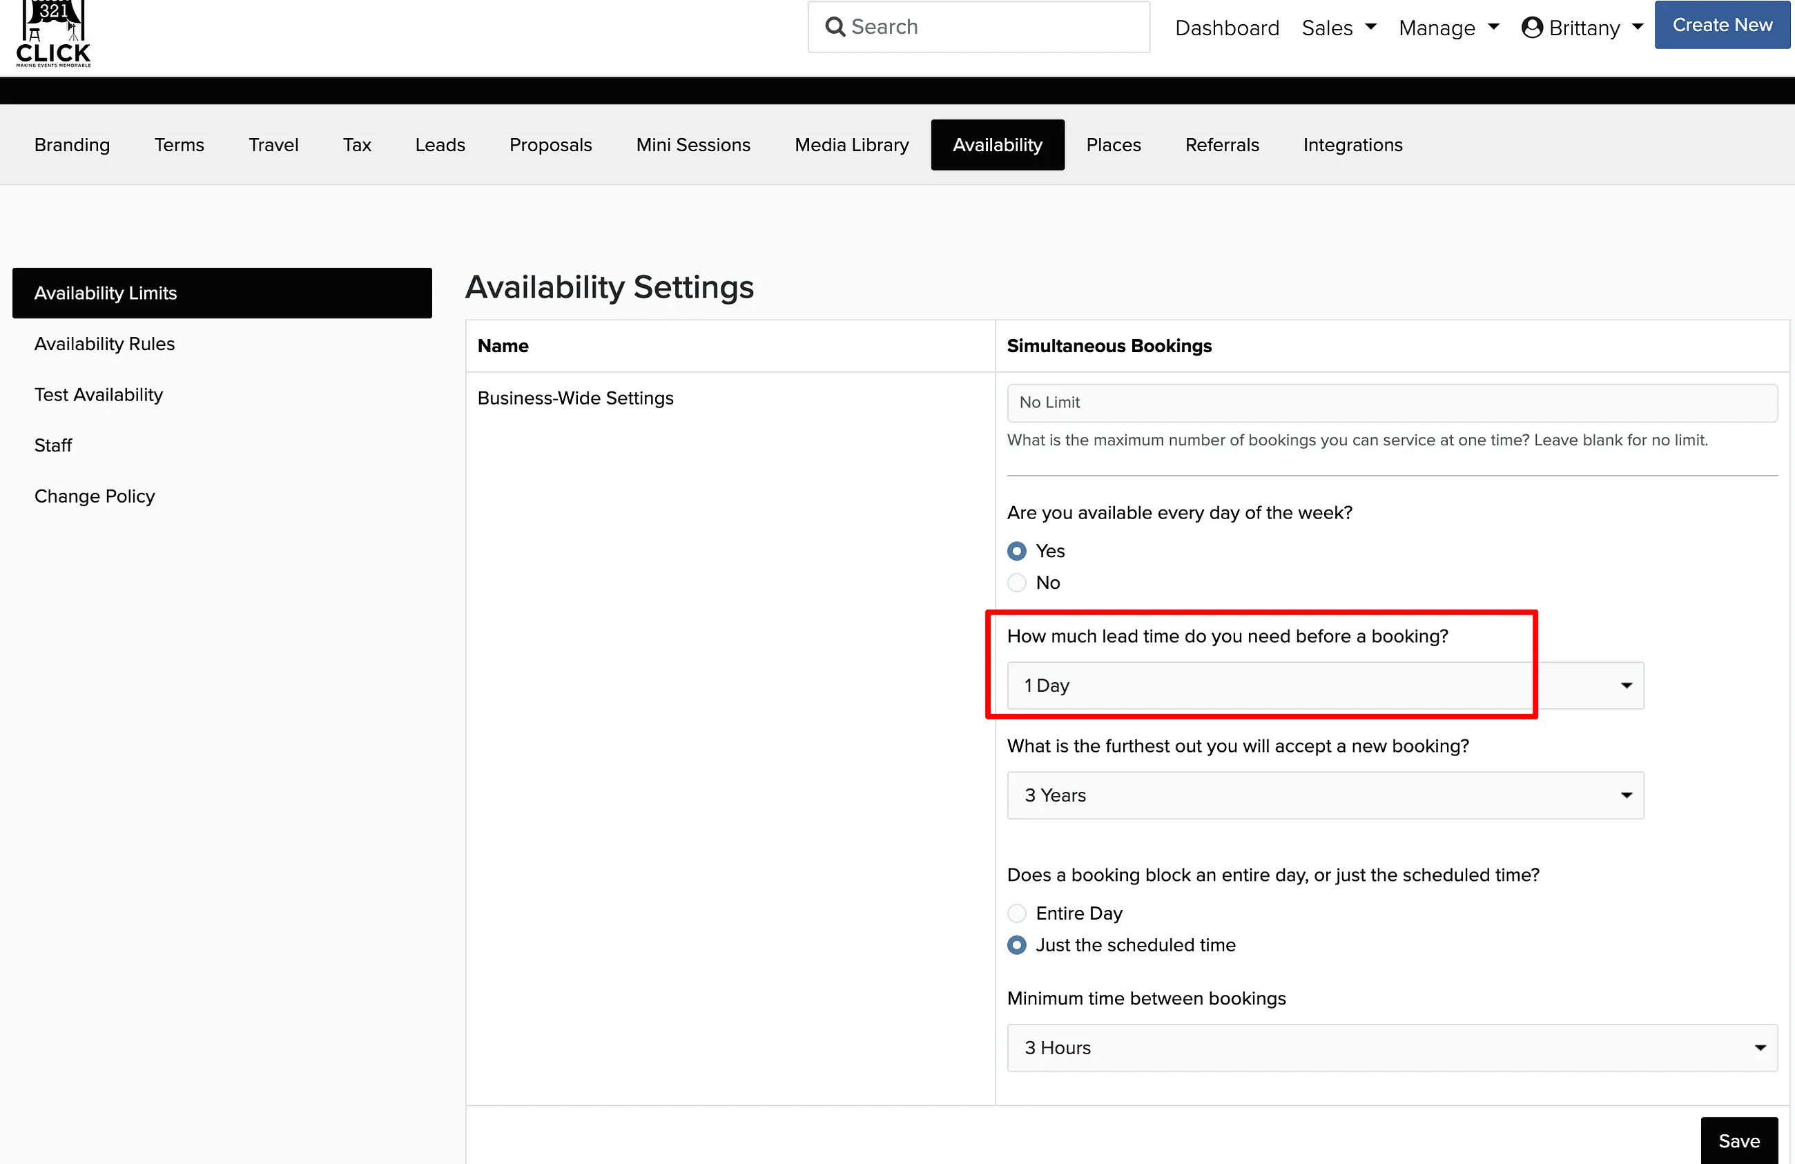Click the 321 Click logo
This screenshot has height=1164, width=1795.
(x=52, y=34)
